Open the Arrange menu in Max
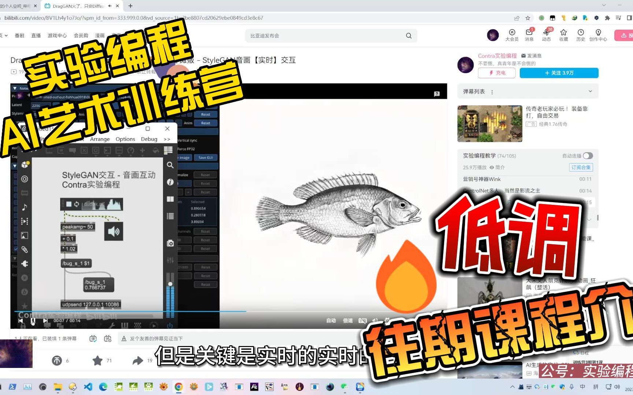 coord(100,139)
